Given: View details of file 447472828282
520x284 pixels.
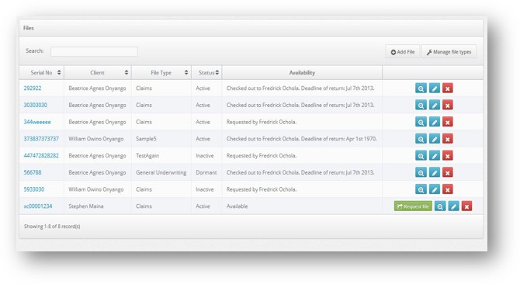Looking at the screenshot, I should click(x=421, y=155).
